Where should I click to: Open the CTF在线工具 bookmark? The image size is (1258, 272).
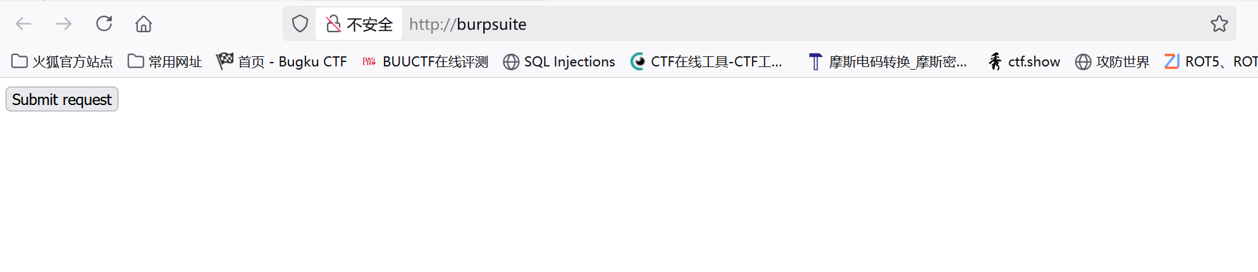pyautogui.click(x=706, y=61)
